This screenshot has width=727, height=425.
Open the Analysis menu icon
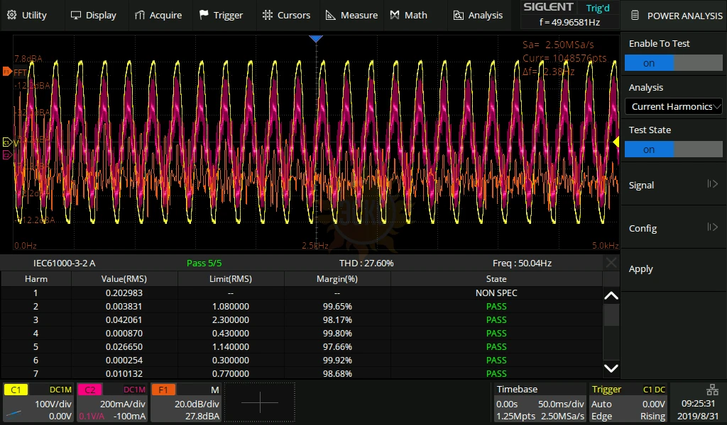458,15
